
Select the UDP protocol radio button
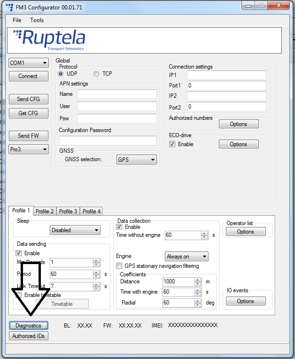[x=61, y=74]
